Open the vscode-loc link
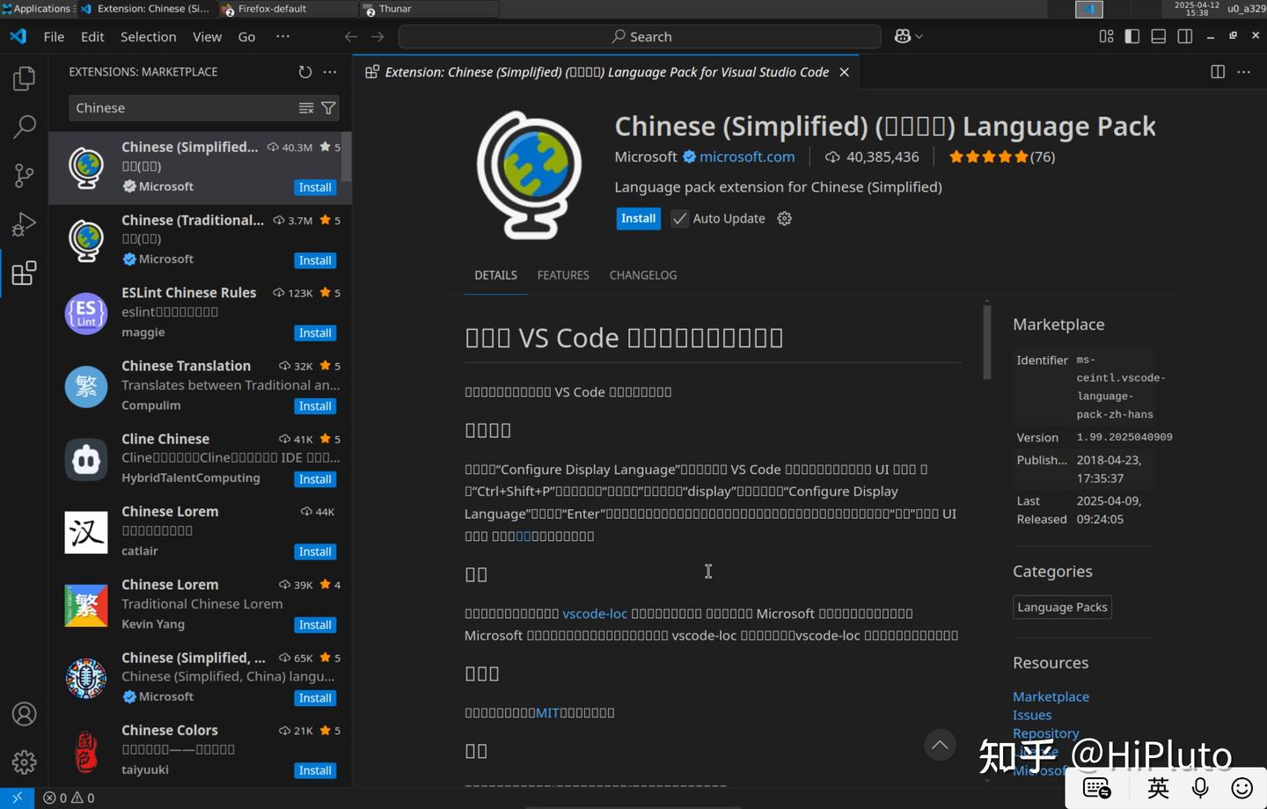The width and height of the screenshot is (1267, 809). [x=595, y=613]
